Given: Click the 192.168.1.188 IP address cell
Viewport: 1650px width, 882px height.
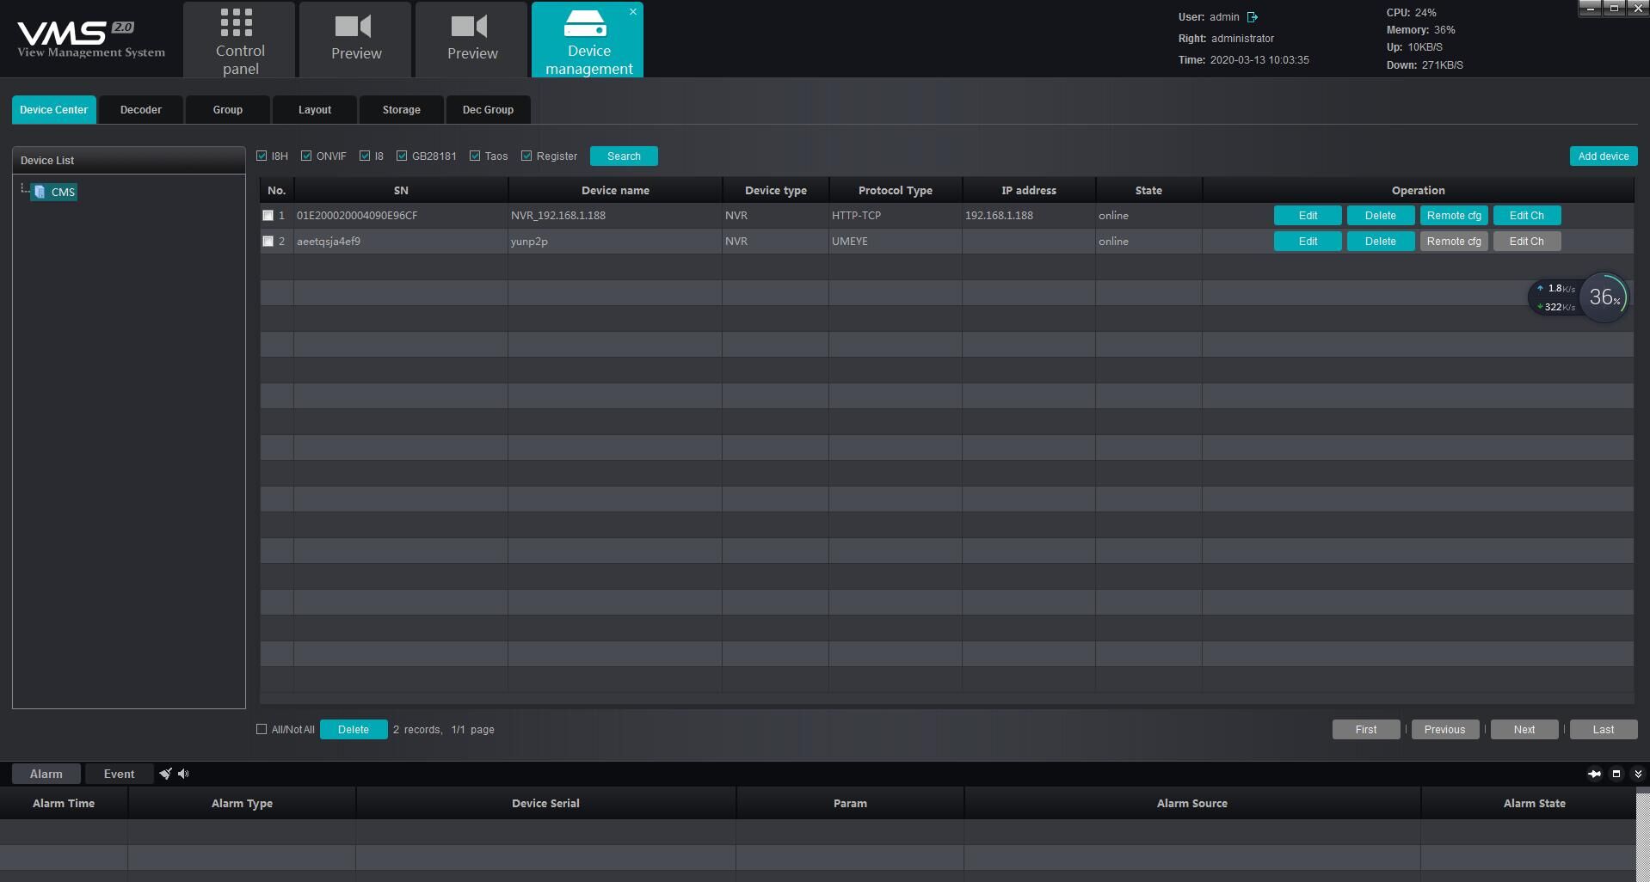Looking at the screenshot, I should [x=1029, y=216].
